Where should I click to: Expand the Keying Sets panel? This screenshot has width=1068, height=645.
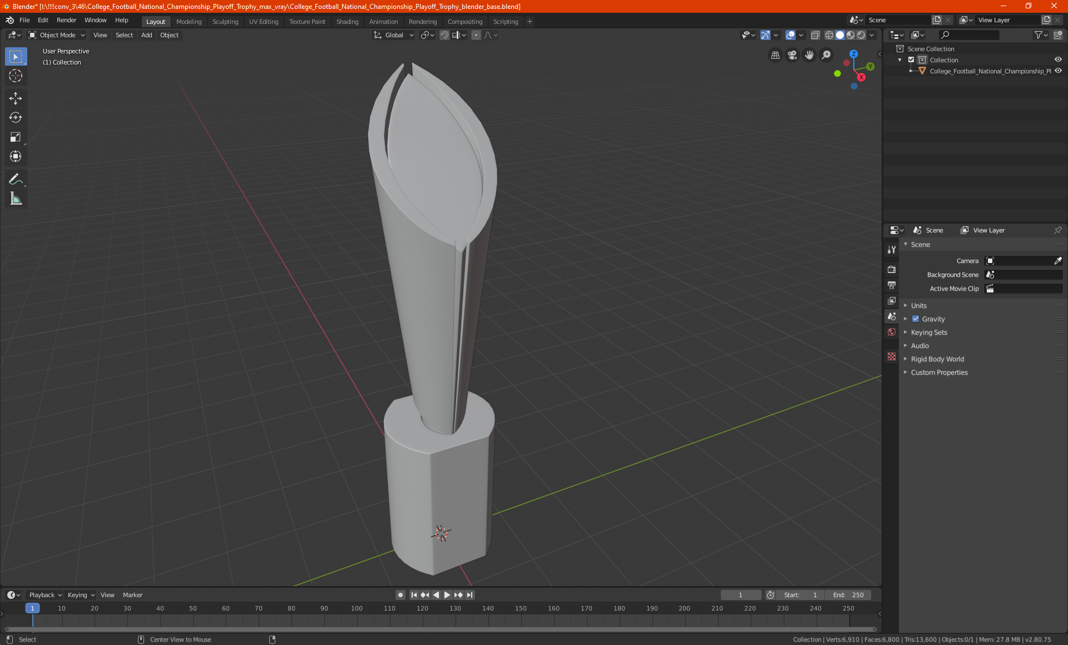[x=928, y=333]
